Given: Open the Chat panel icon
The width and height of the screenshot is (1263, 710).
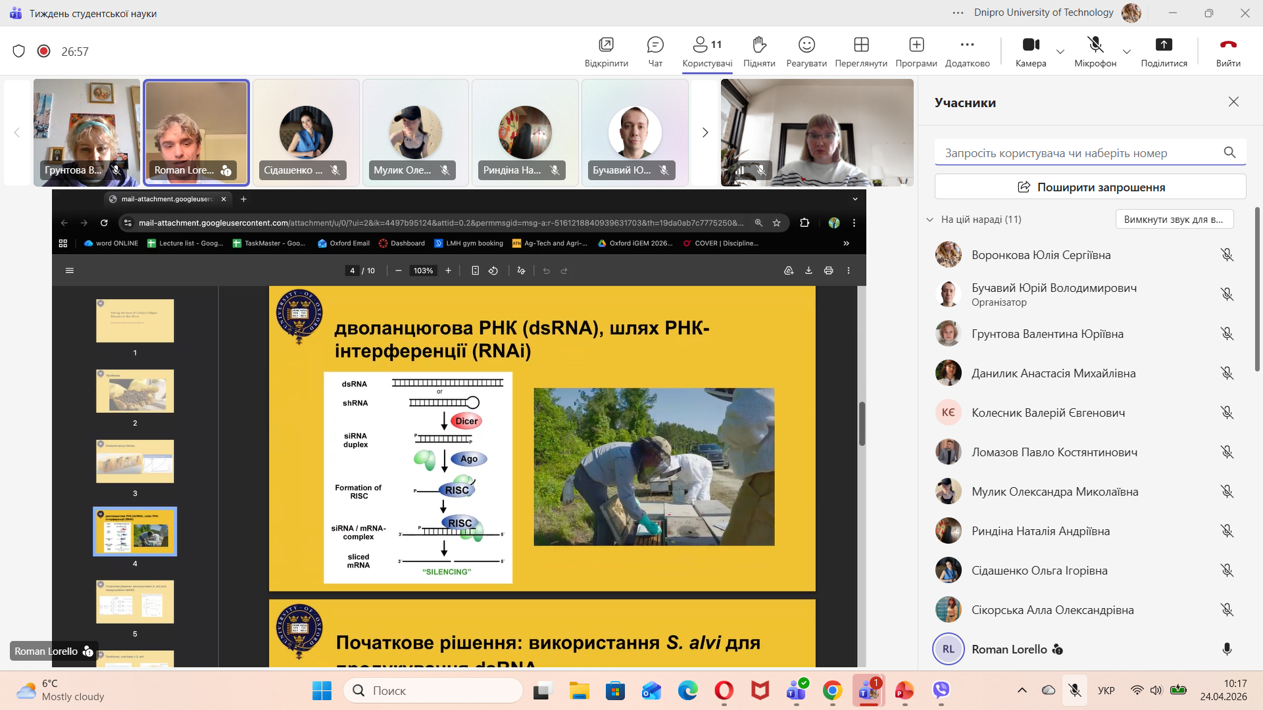Looking at the screenshot, I should [655, 45].
